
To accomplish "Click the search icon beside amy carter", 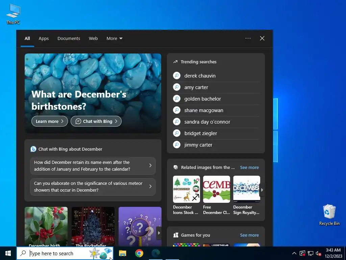I will click(x=177, y=87).
